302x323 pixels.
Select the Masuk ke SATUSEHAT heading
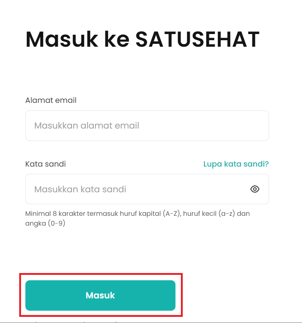pos(142,39)
